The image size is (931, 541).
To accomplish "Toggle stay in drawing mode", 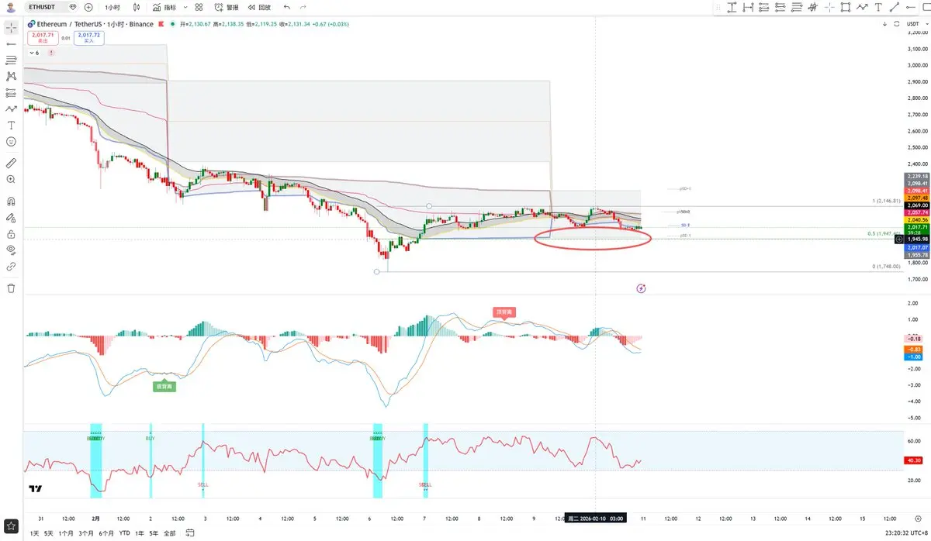I will [x=11, y=217].
